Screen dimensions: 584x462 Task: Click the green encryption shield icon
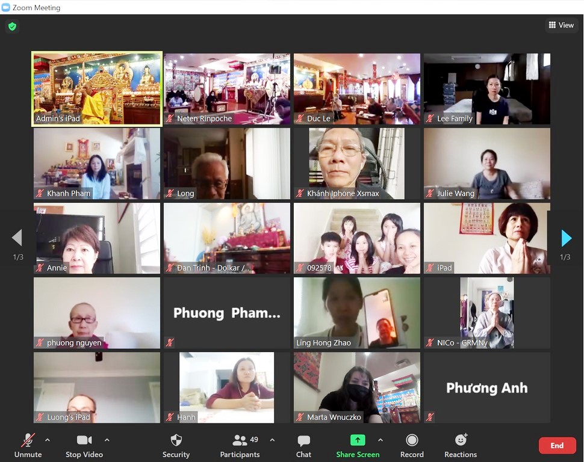(12, 26)
